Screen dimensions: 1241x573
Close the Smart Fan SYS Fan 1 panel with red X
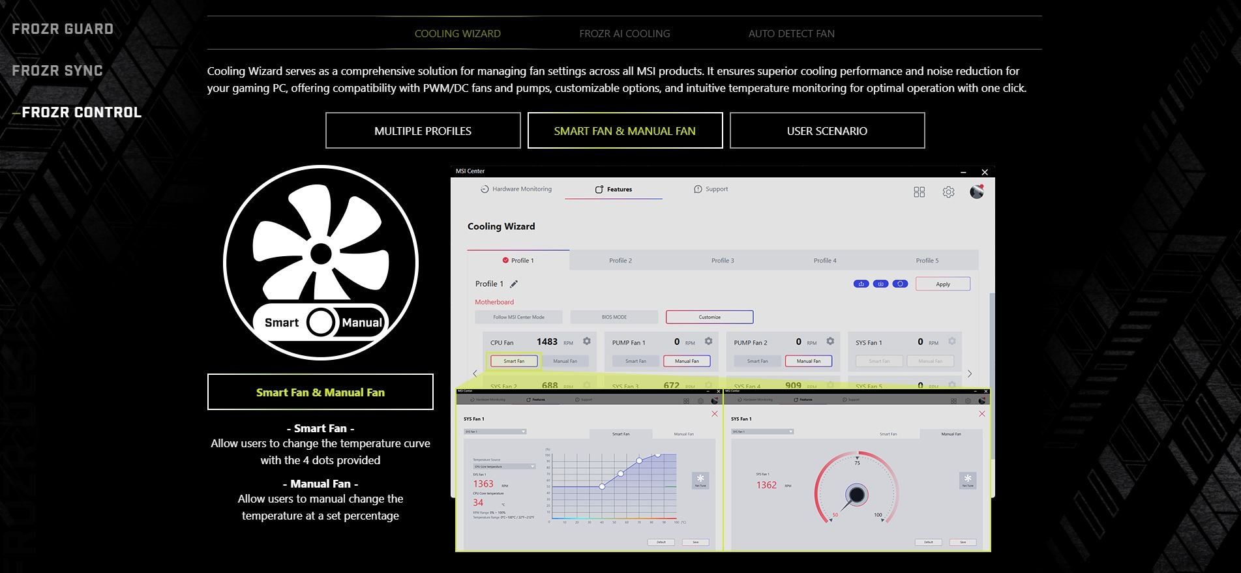coord(715,414)
